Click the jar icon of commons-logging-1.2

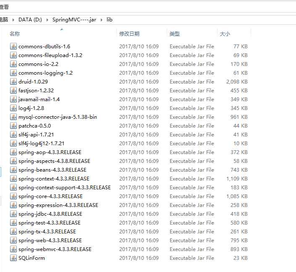click(x=13, y=73)
